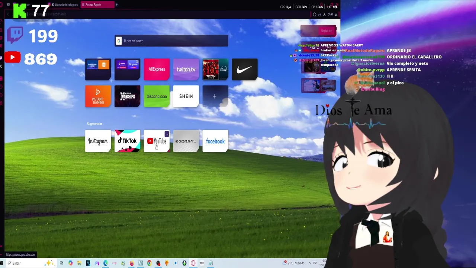Open the AliExpress speed dial tile
This screenshot has width=476, height=268.
point(157,69)
